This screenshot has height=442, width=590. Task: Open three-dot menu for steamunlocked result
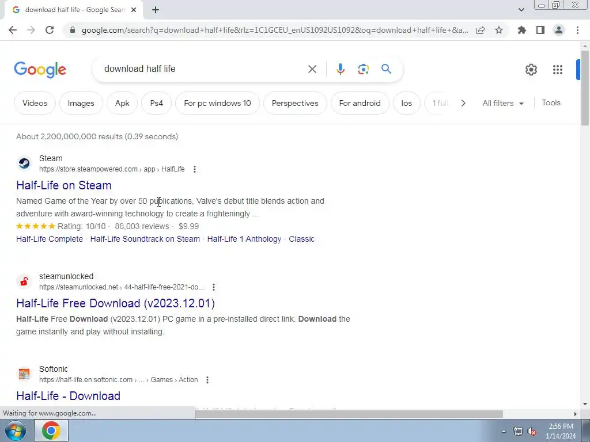214,287
